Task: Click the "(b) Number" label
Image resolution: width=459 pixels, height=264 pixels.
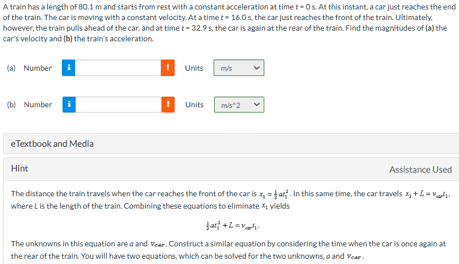Action: click(x=29, y=105)
